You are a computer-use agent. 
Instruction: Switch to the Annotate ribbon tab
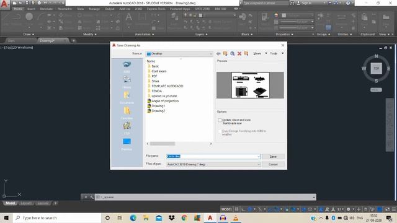point(47,9)
